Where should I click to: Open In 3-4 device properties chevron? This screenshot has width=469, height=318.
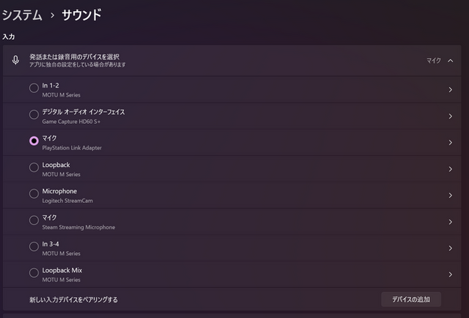(450, 248)
